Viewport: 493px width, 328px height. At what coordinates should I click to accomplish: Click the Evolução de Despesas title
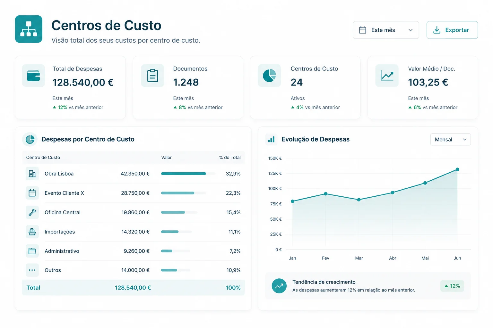pos(316,139)
